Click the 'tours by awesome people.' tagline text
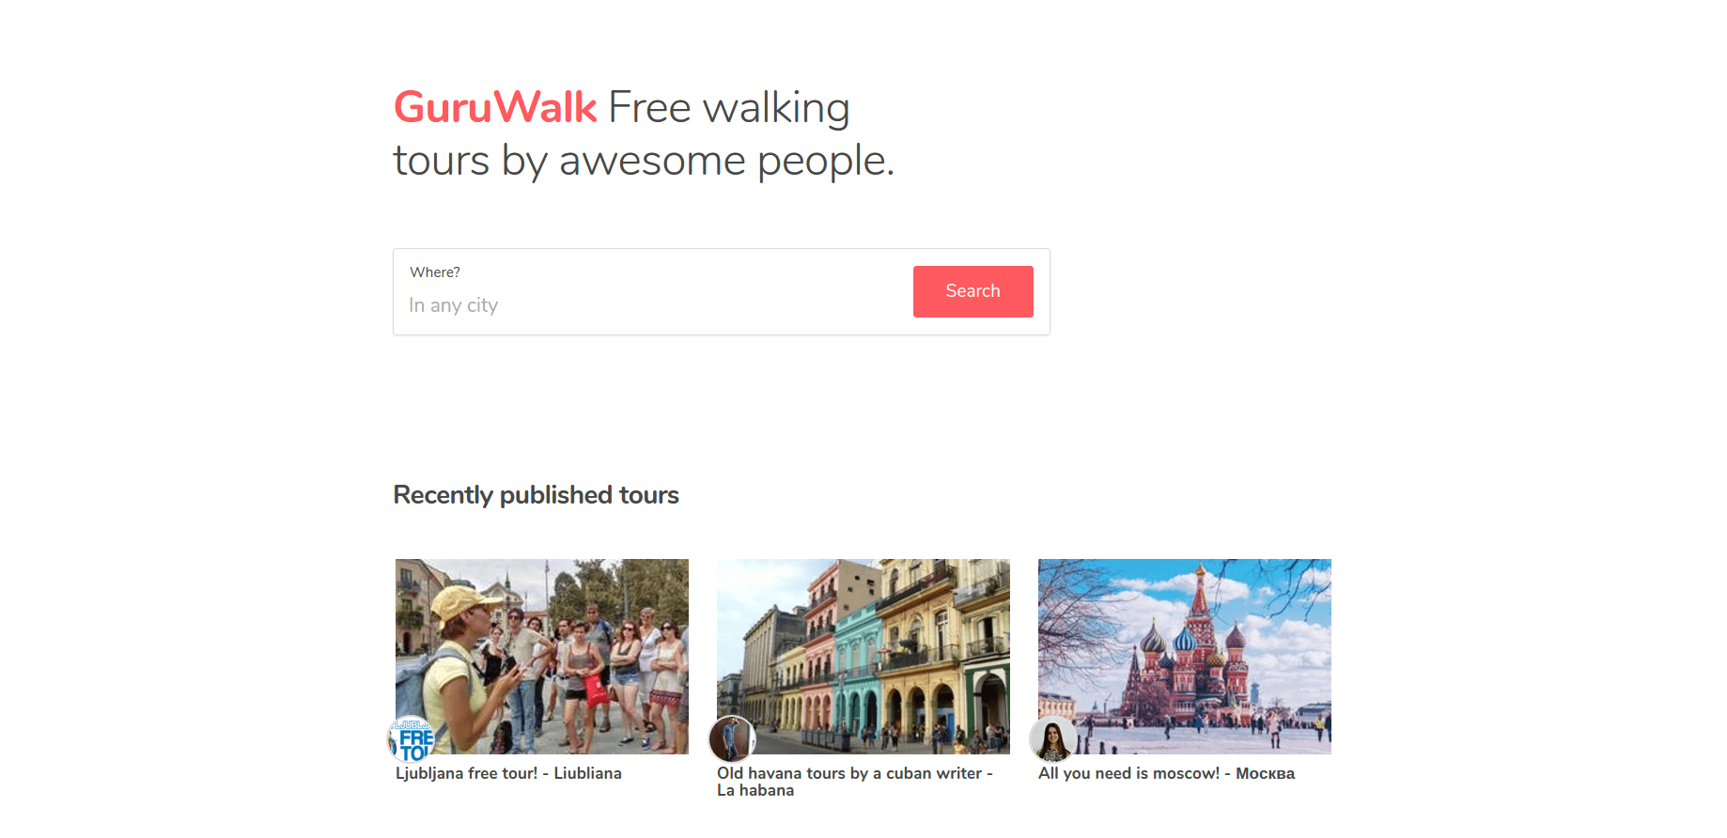 click(x=644, y=161)
